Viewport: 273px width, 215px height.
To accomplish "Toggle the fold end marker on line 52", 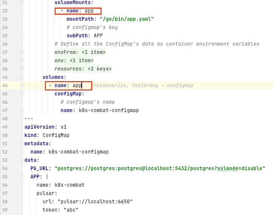I will 22,152.
